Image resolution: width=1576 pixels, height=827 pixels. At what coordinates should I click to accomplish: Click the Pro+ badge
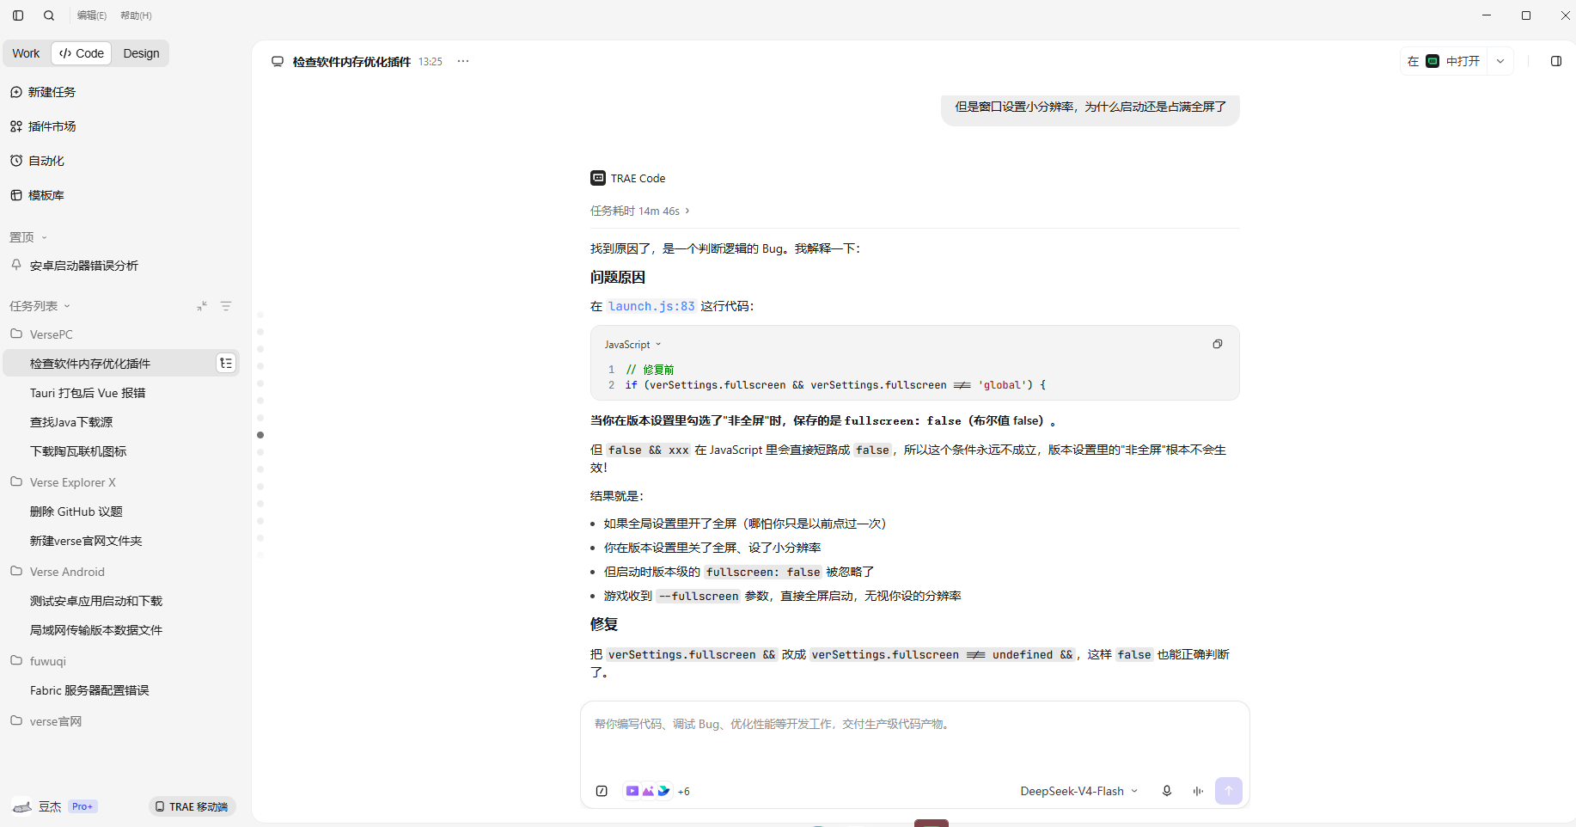(x=82, y=806)
